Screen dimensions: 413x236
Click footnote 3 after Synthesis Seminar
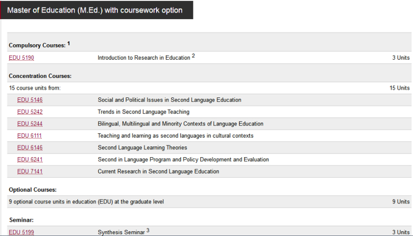148,230
